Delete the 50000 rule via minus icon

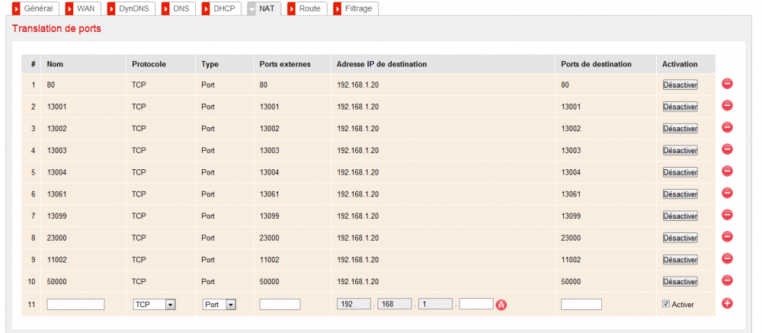coord(727,280)
